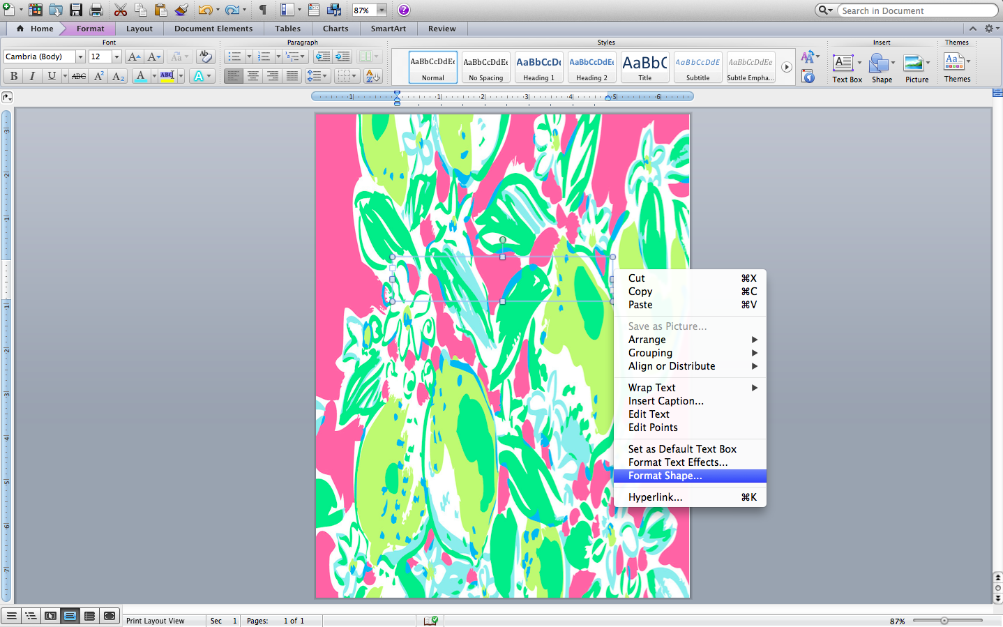Select Edit Text in the context menu
Image resolution: width=1003 pixels, height=627 pixels.
click(x=690, y=414)
